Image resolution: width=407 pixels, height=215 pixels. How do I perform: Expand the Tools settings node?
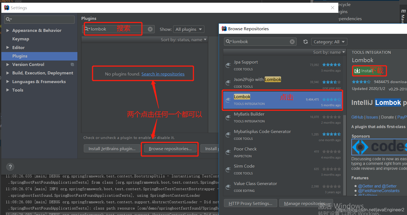[x=8, y=90]
